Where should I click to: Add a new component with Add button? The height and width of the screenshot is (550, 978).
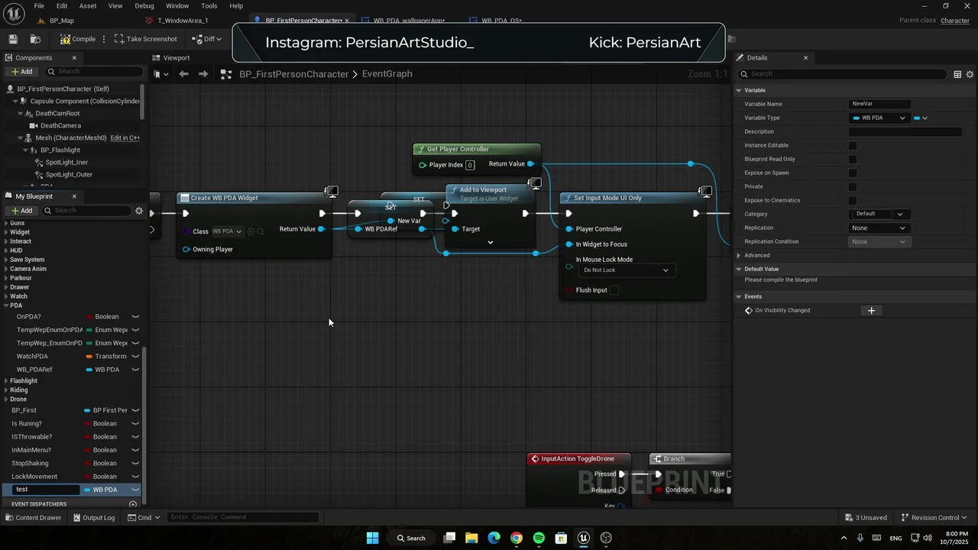pyautogui.click(x=21, y=72)
